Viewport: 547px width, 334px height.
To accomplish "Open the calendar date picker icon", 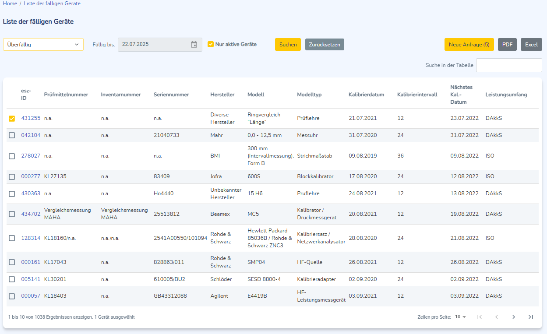I will tap(194, 45).
